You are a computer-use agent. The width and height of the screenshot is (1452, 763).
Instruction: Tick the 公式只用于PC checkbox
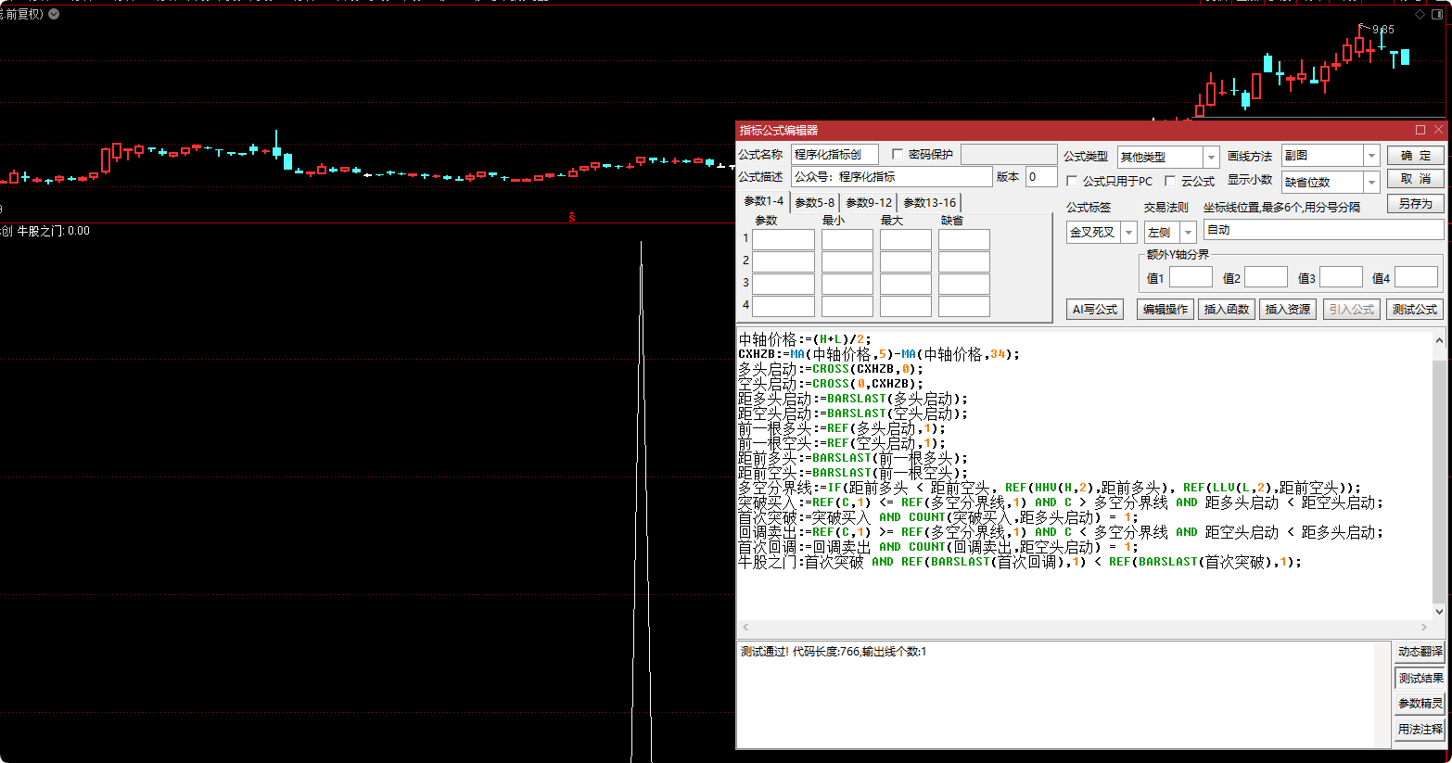coord(1072,182)
